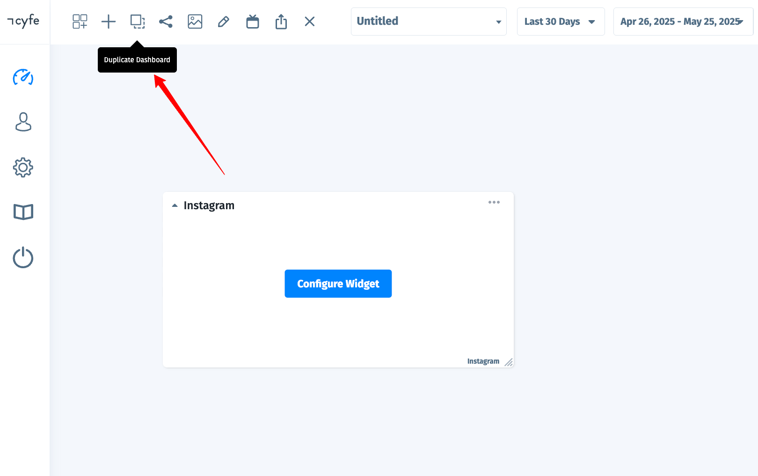Go to Dashboards via speedometer sidebar icon

[x=23, y=77]
